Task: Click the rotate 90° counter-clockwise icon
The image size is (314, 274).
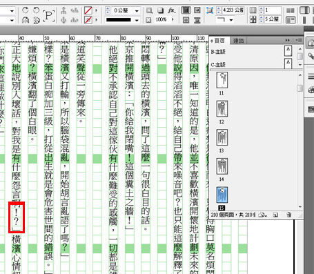Action: [x=37, y=10]
